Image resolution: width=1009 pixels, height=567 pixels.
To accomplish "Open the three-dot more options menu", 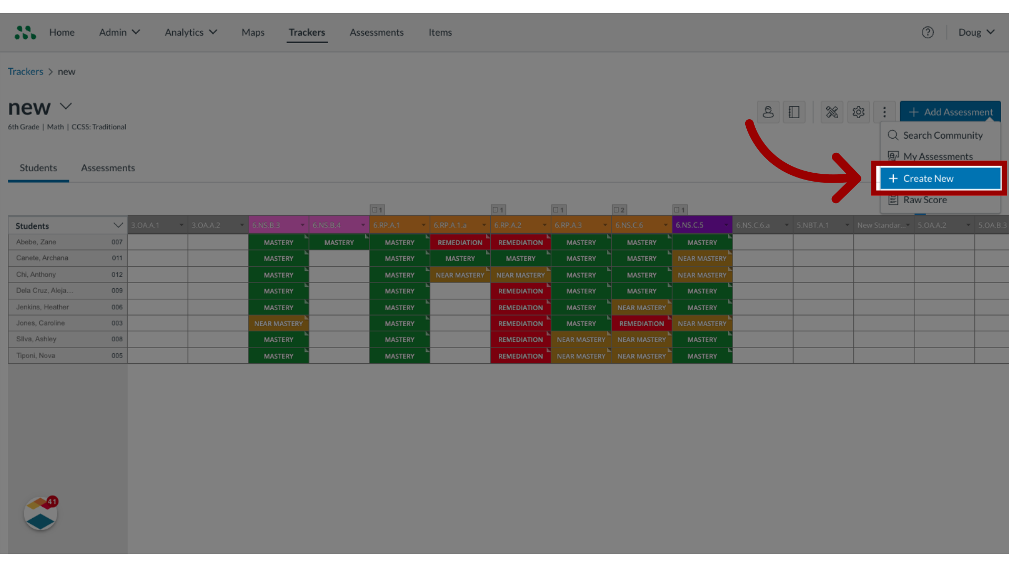I will click(884, 112).
